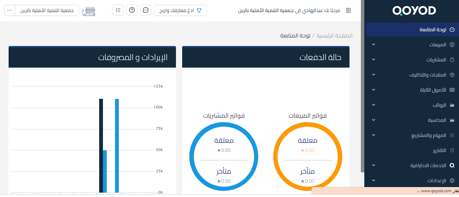Expand the المبيعات sidebar chevron

[374, 45]
